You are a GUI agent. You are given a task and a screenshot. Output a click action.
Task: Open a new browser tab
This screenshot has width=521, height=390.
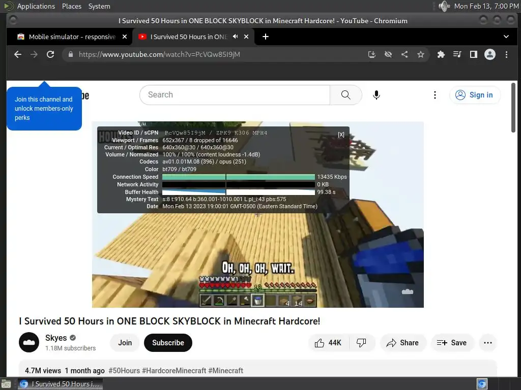(x=266, y=37)
